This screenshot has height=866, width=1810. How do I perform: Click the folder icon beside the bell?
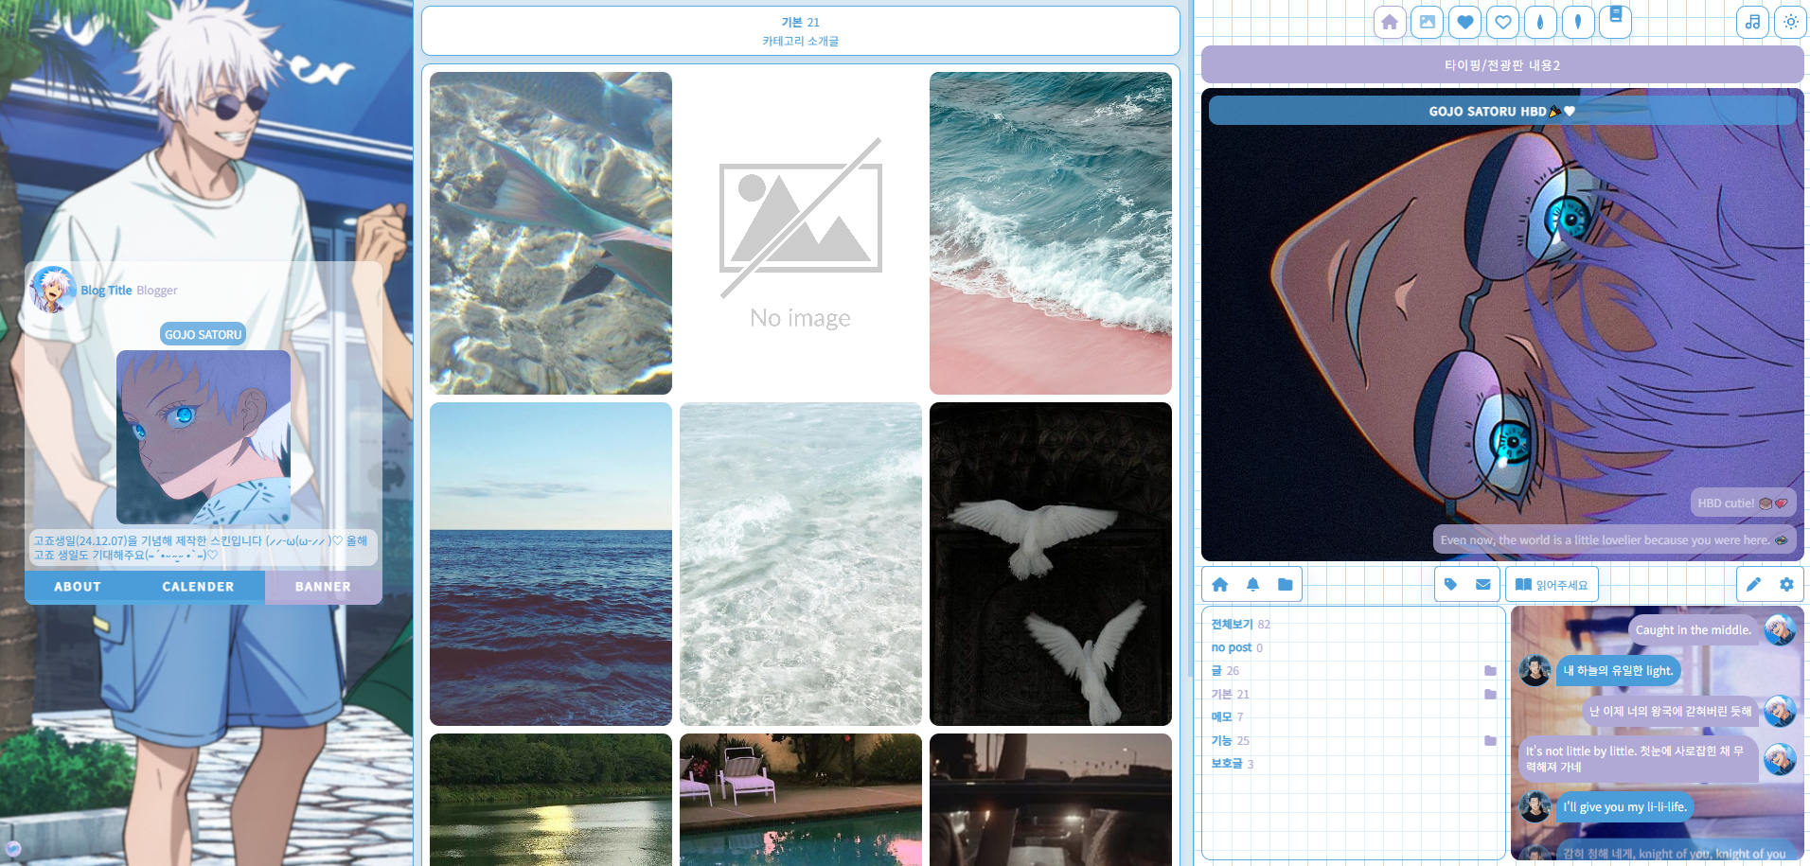pyautogui.click(x=1285, y=585)
